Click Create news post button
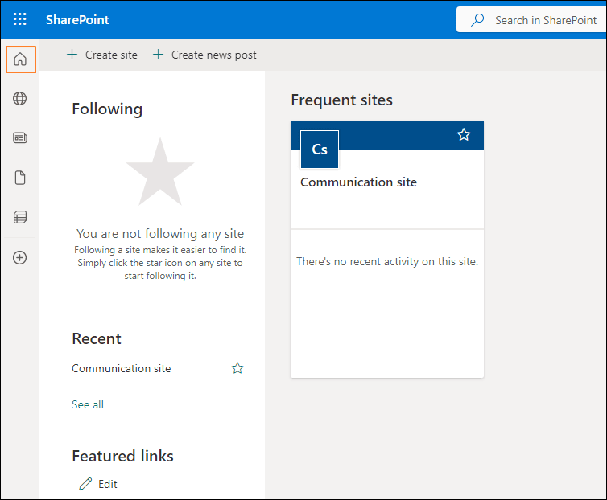Image resolution: width=607 pixels, height=500 pixels. point(204,55)
